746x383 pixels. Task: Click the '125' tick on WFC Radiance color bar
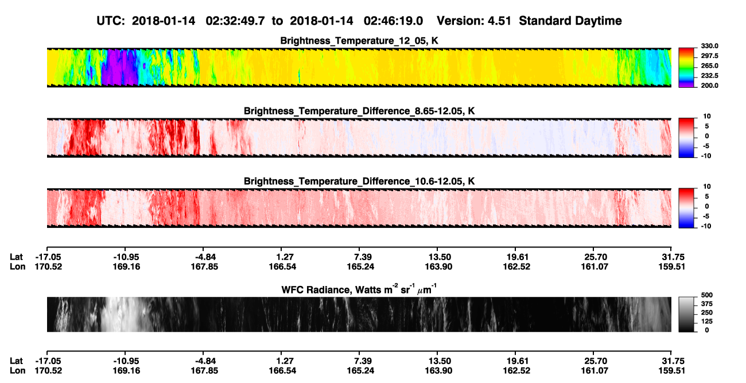point(708,321)
